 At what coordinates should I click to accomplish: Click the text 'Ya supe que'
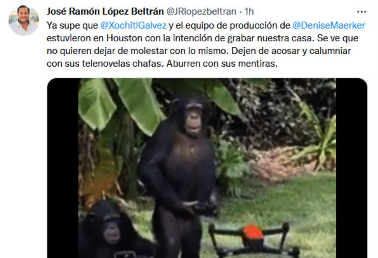point(72,25)
